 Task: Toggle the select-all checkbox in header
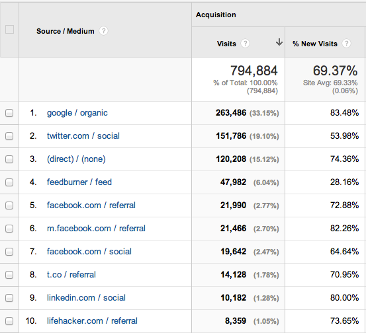(x=9, y=30)
